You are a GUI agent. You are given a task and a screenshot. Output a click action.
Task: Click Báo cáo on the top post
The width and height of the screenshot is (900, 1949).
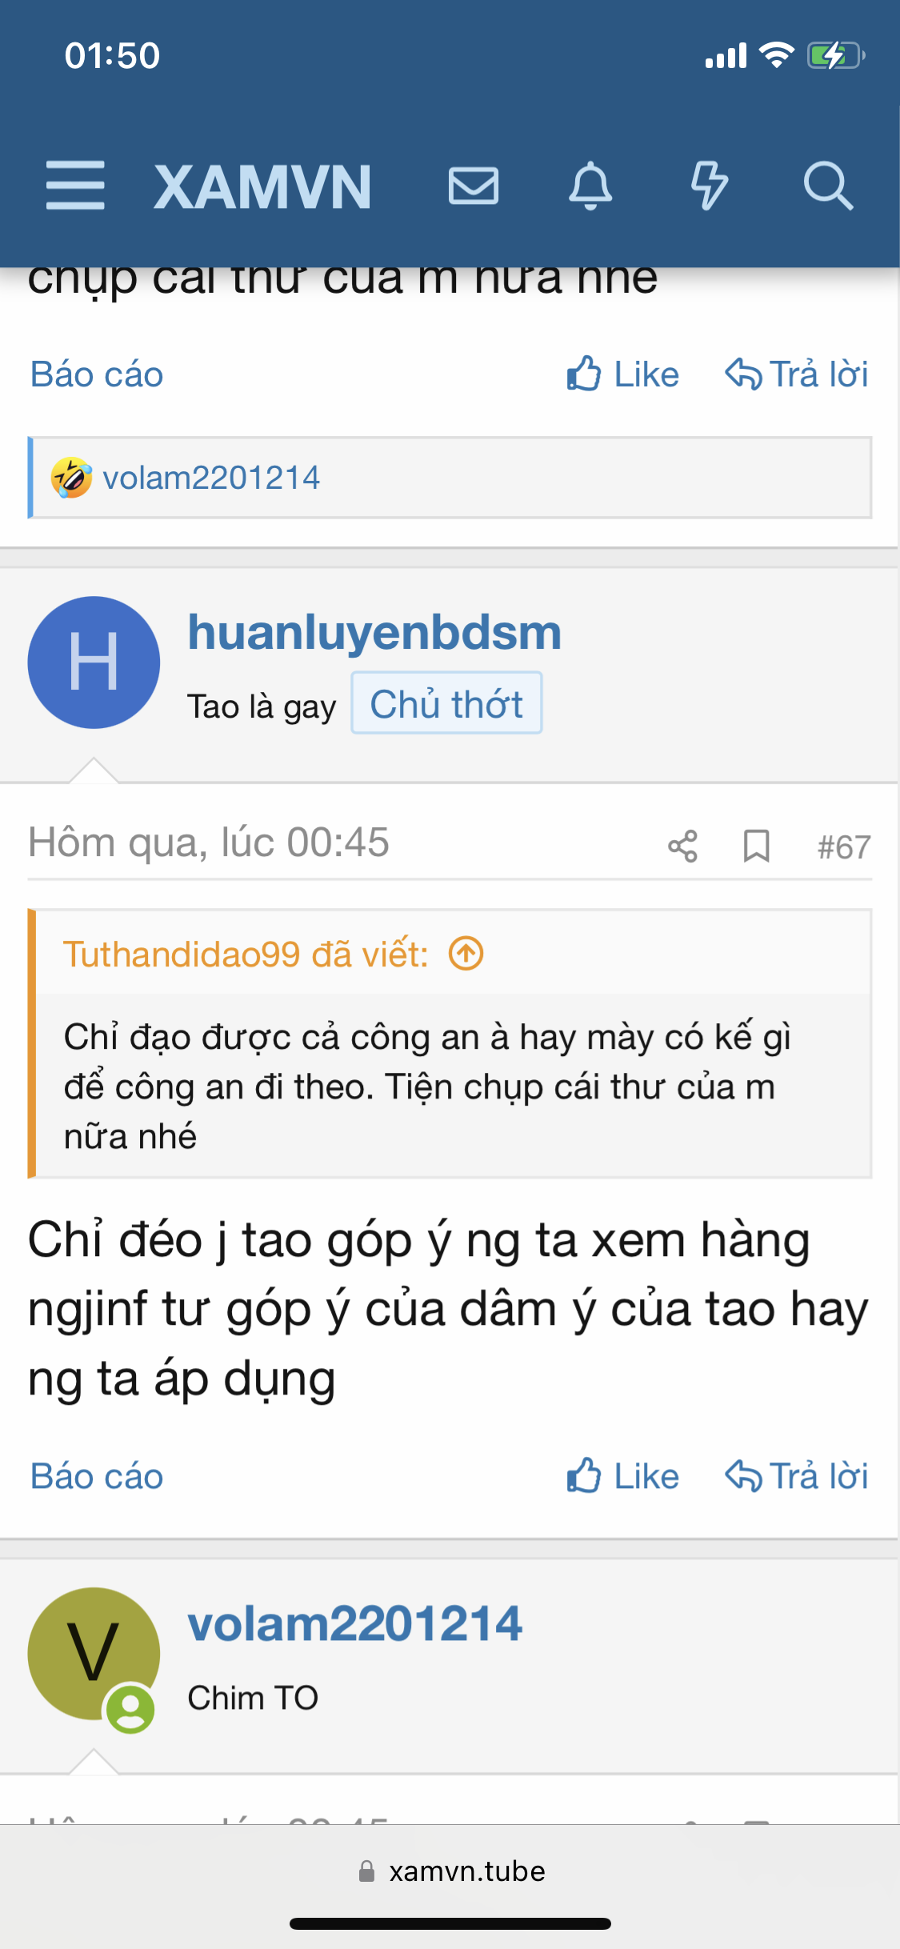click(97, 374)
